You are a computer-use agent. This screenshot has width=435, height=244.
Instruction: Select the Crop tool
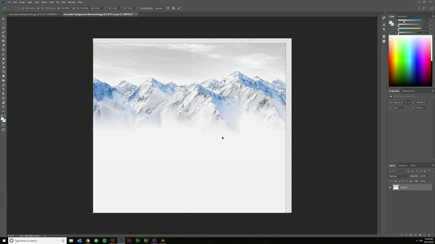(3, 37)
